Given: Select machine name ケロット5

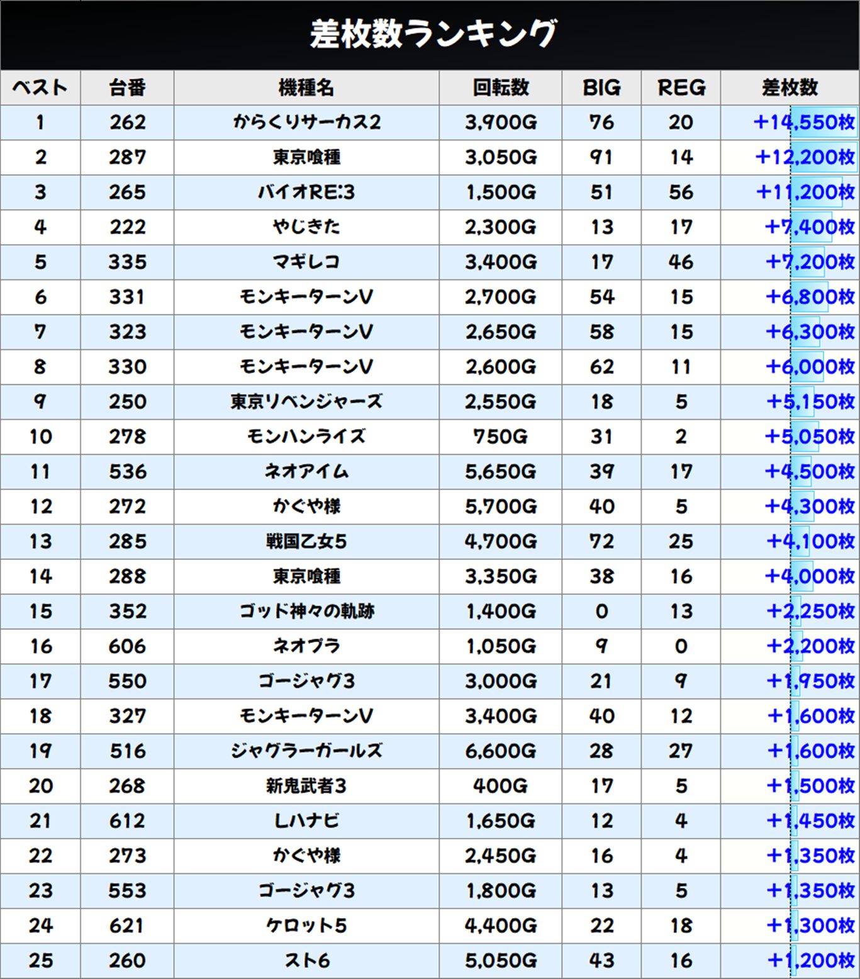Looking at the screenshot, I should [306, 926].
